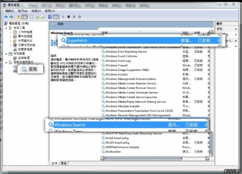Switch to the 延伸 tab
Screen dimensions: 242x174
pos(54,163)
